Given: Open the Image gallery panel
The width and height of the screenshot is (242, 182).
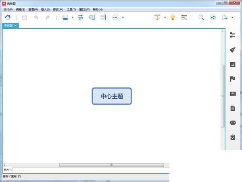Looking at the screenshot, I should [233, 64].
